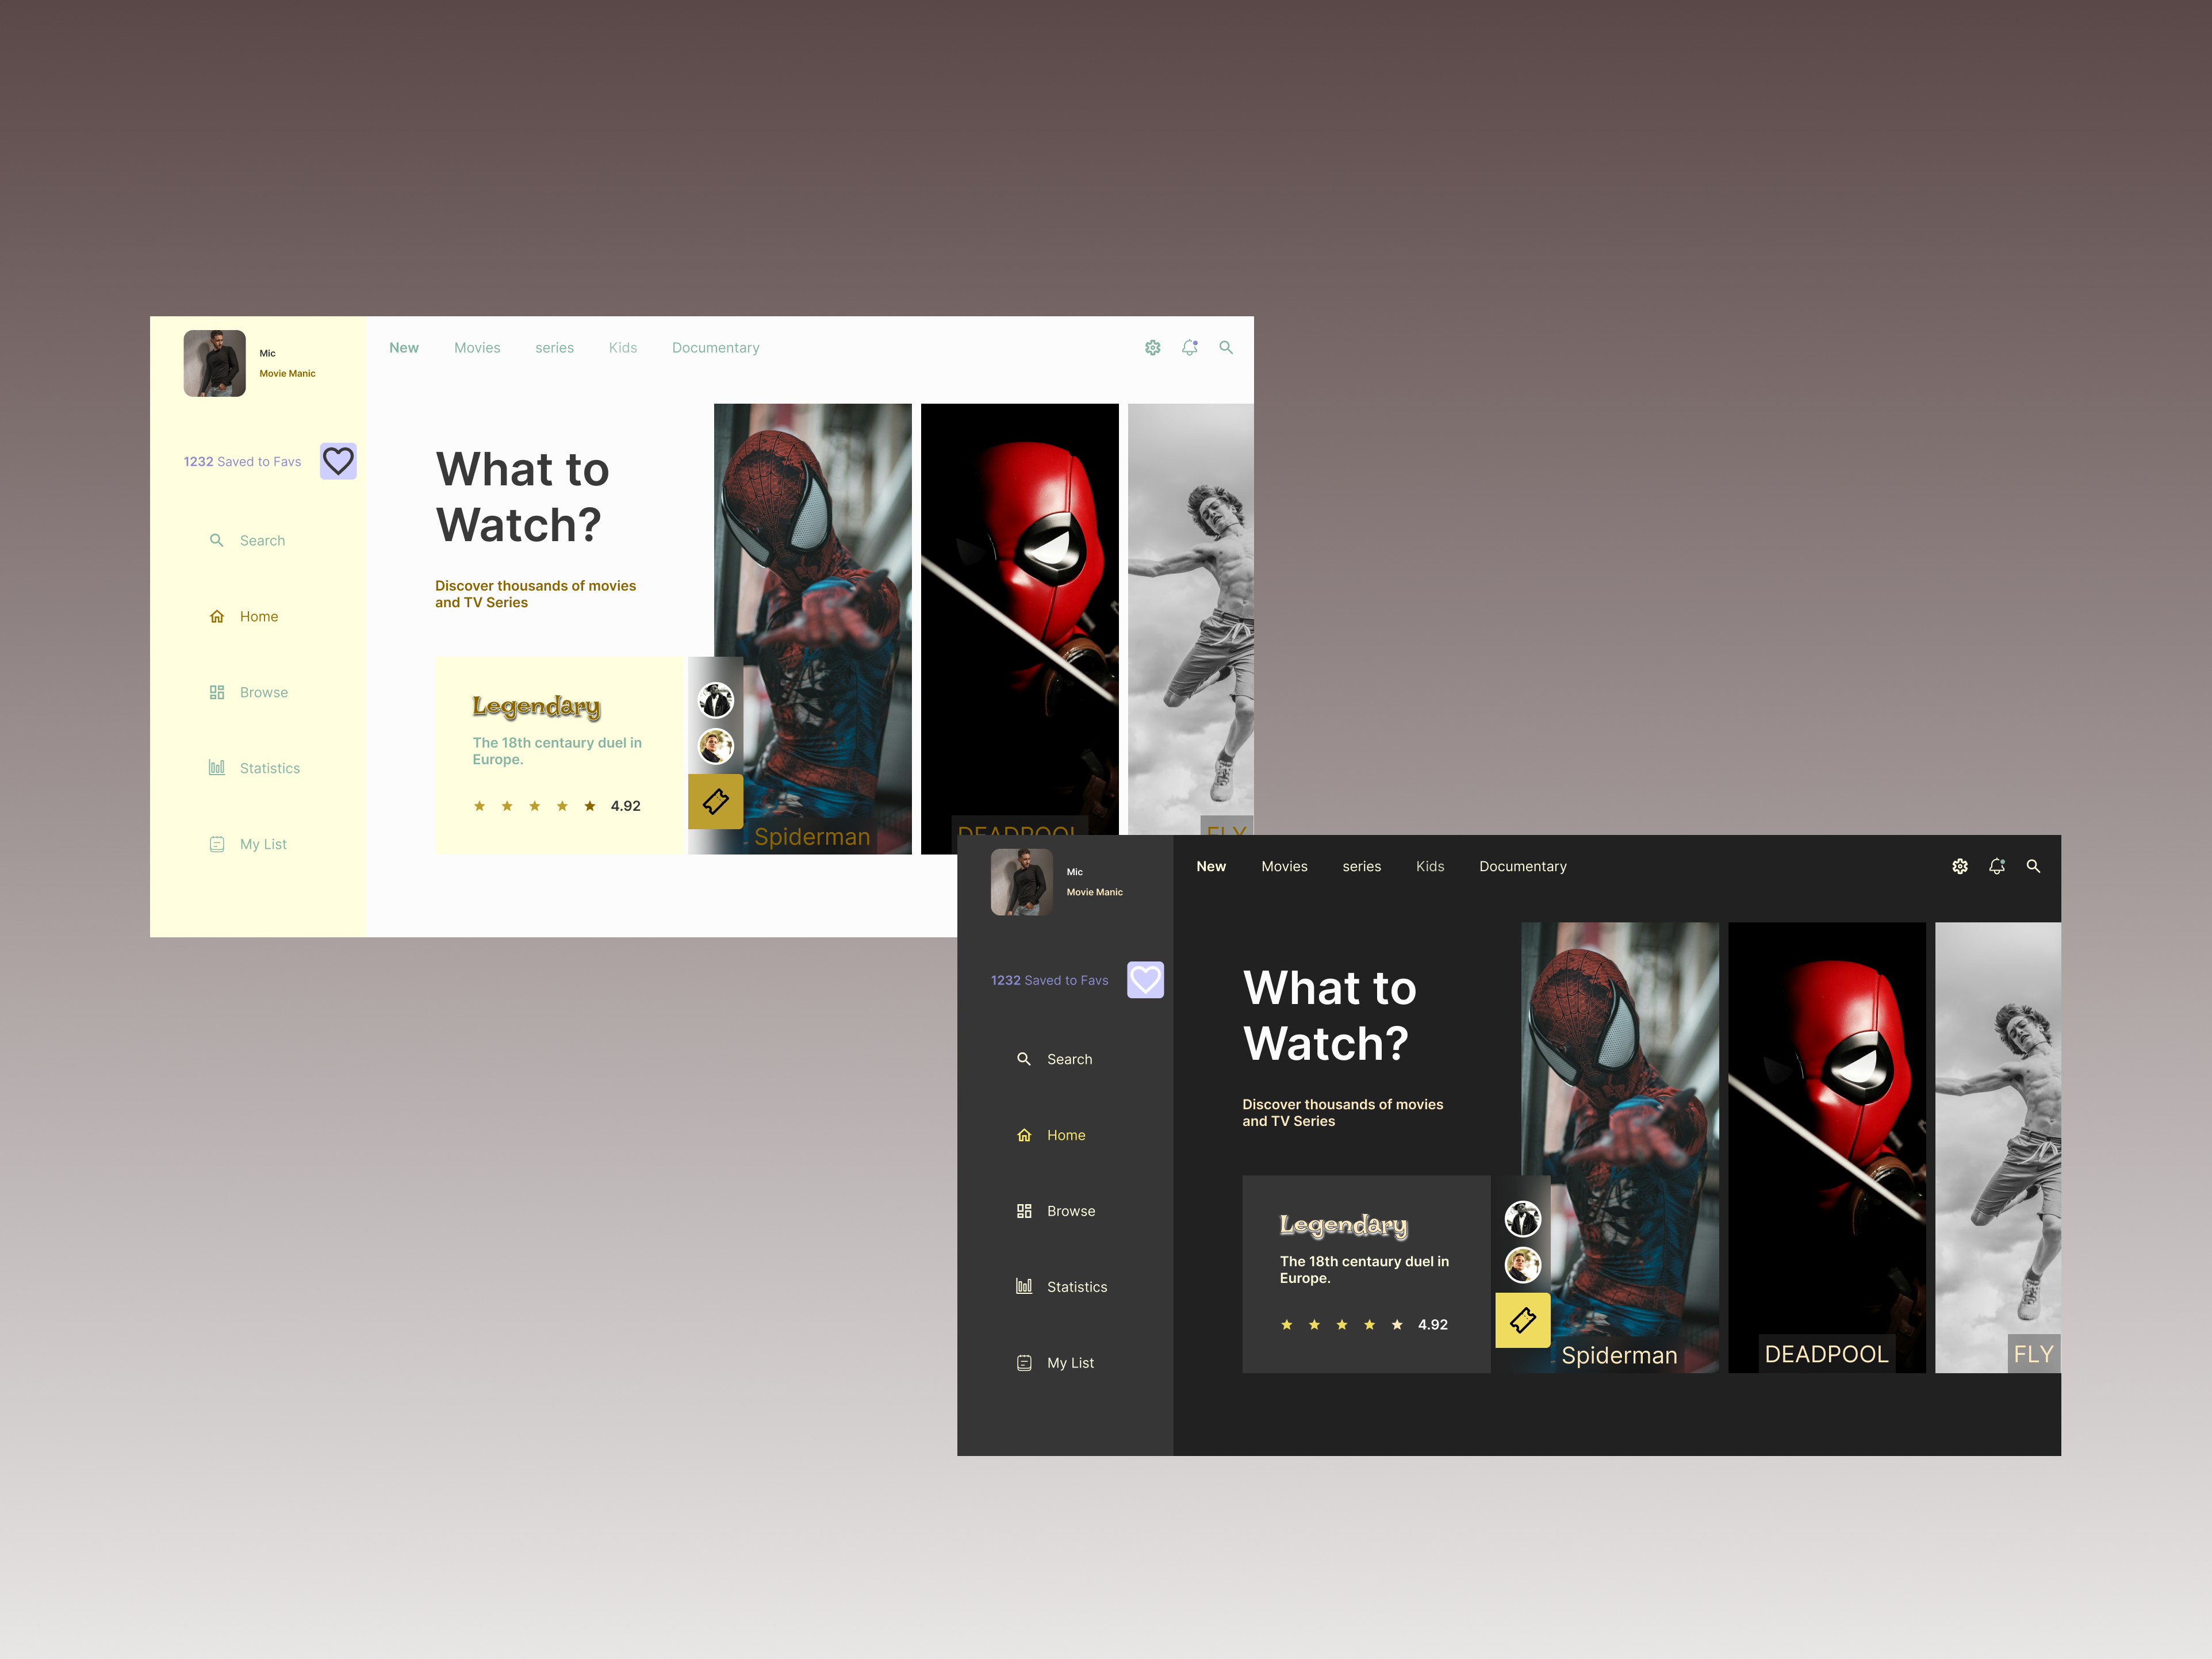Open notifications bell in the dark theme header
2212x1659 pixels.
[x=1996, y=866]
